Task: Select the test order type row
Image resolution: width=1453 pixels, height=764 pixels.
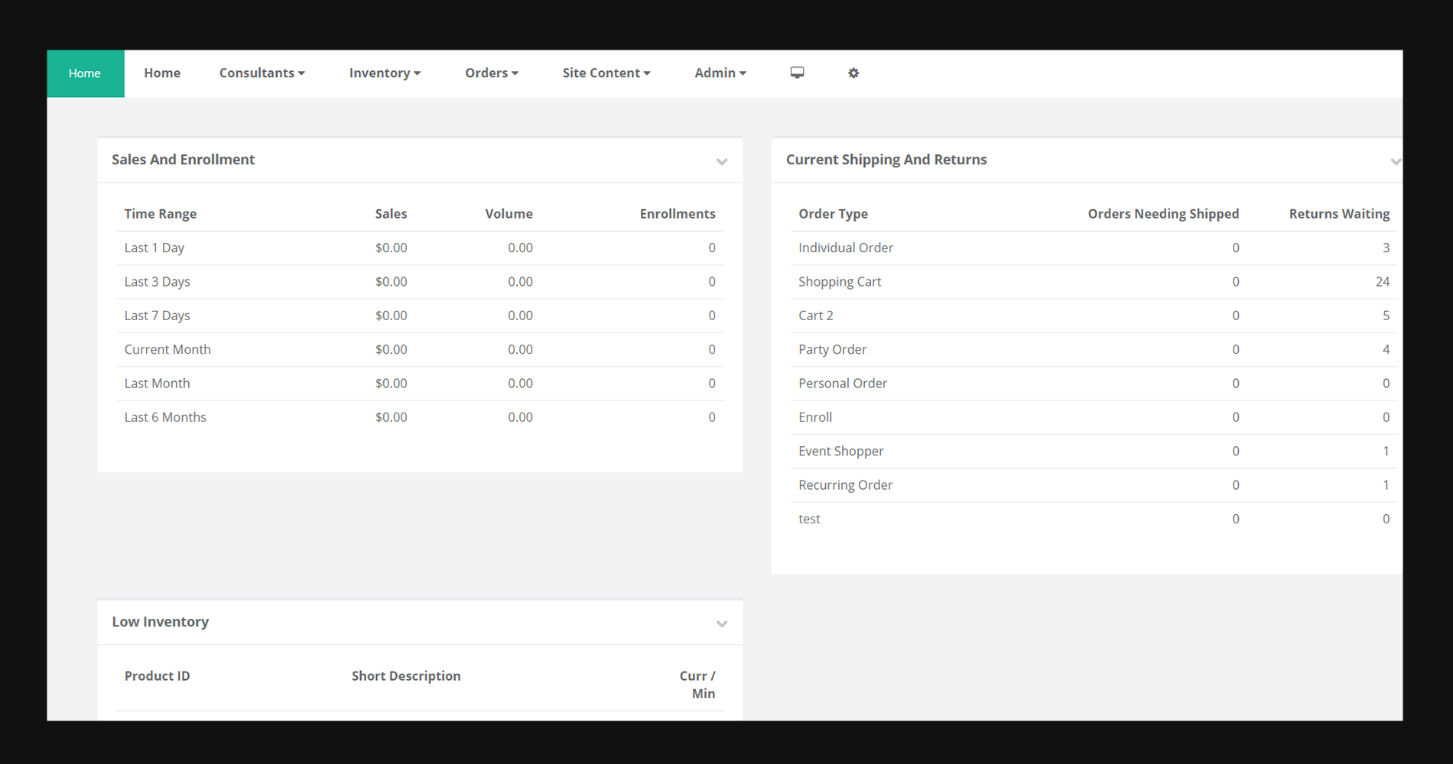Action: point(809,518)
